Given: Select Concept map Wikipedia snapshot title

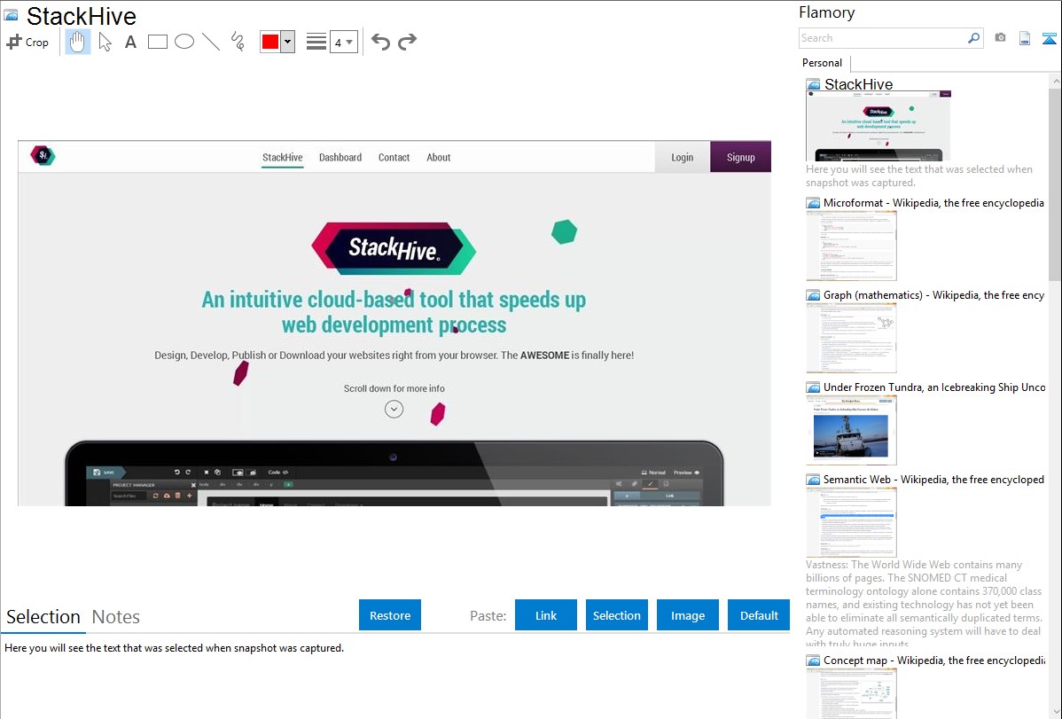Looking at the screenshot, I should [x=934, y=660].
